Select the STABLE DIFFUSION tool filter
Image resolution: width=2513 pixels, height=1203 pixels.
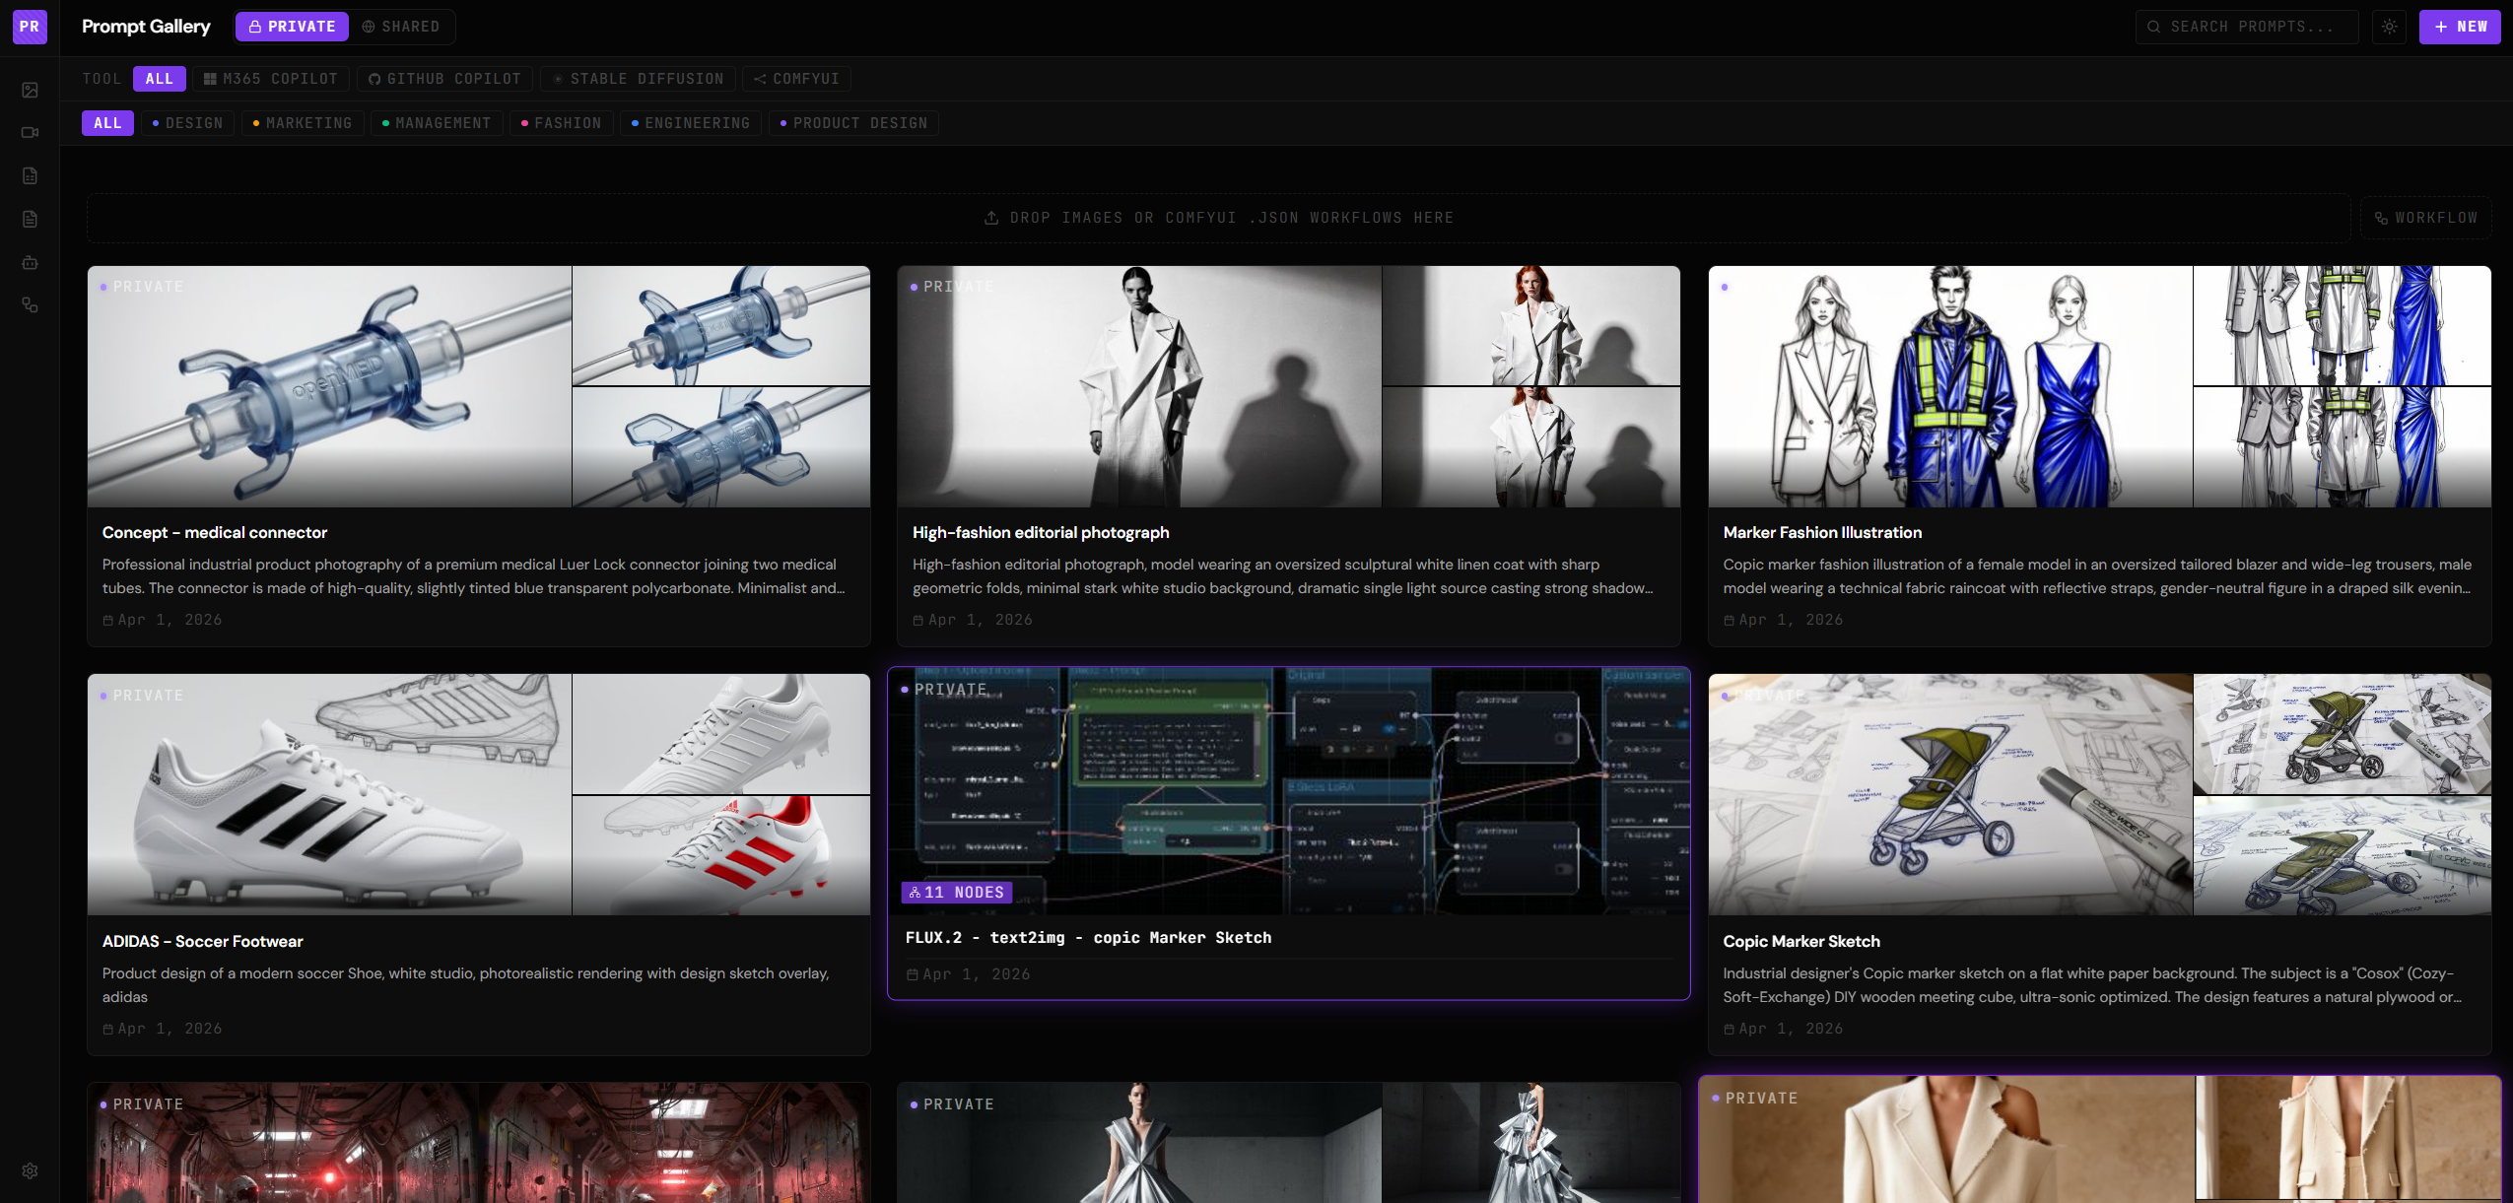(638, 78)
